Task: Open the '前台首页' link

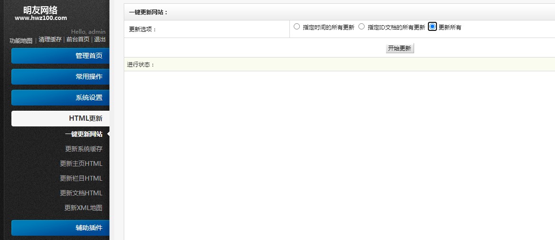Action: click(x=78, y=39)
